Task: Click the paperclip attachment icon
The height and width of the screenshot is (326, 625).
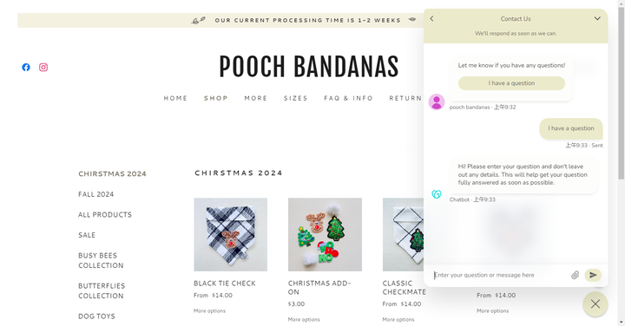Action: (575, 275)
